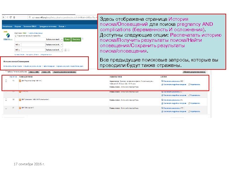Click view results icon in Sulfadoxine row
The width and height of the screenshot is (229, 172).
(162, 100)
